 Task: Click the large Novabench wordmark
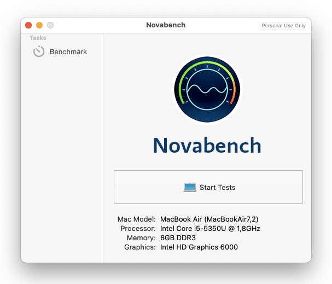tap(207, 145)
